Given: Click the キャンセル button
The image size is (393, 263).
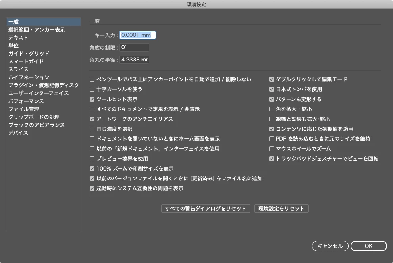Looking at the screenshot, I should pos(330,246).
